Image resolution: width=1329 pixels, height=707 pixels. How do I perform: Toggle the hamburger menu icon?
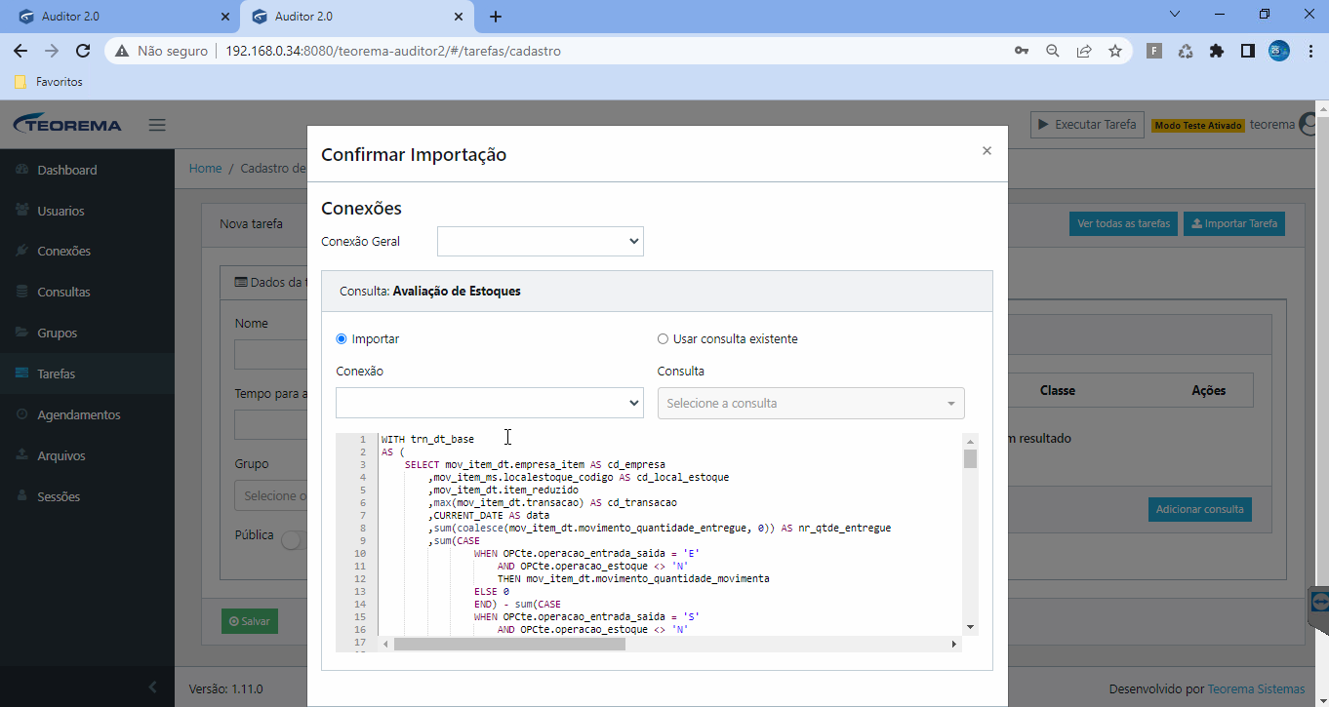click(x=157, y=125)
